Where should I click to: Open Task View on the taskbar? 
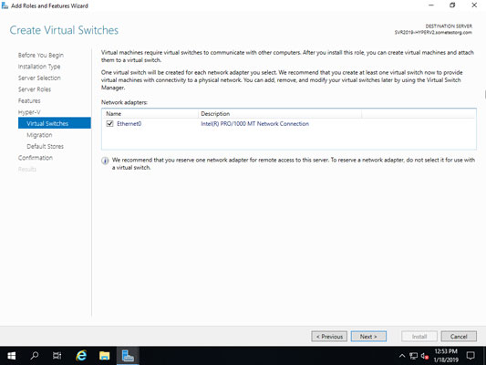tap(57, 356)
